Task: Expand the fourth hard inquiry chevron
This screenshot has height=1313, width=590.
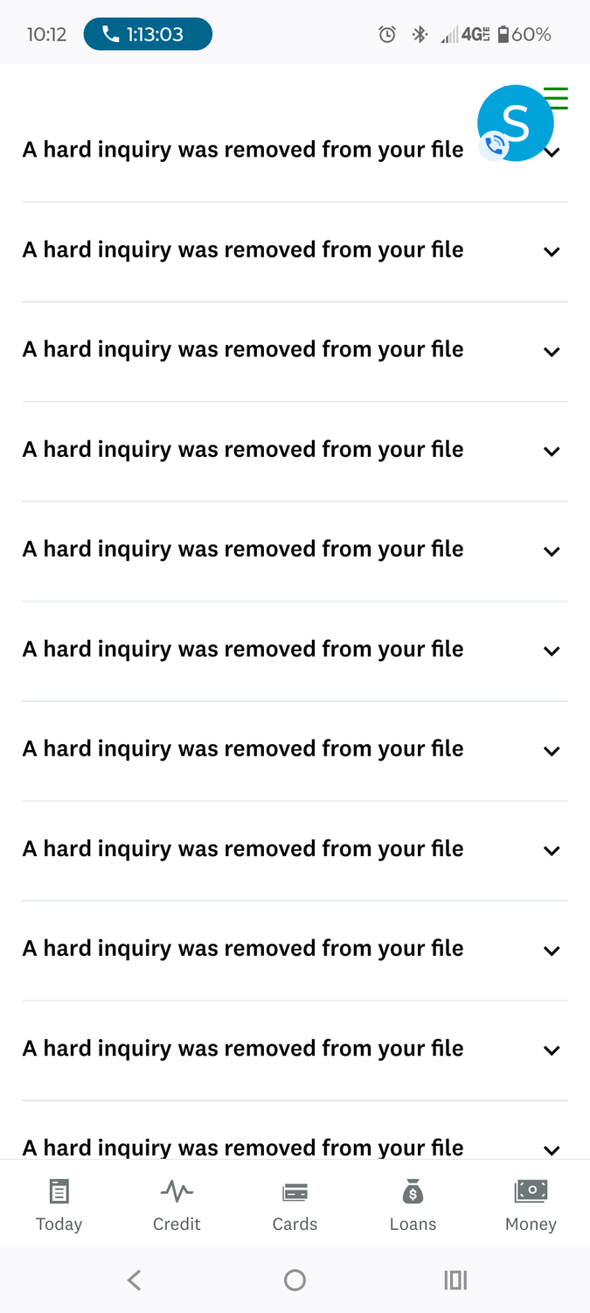Action: pyautogui.click(x=552, y=452)
